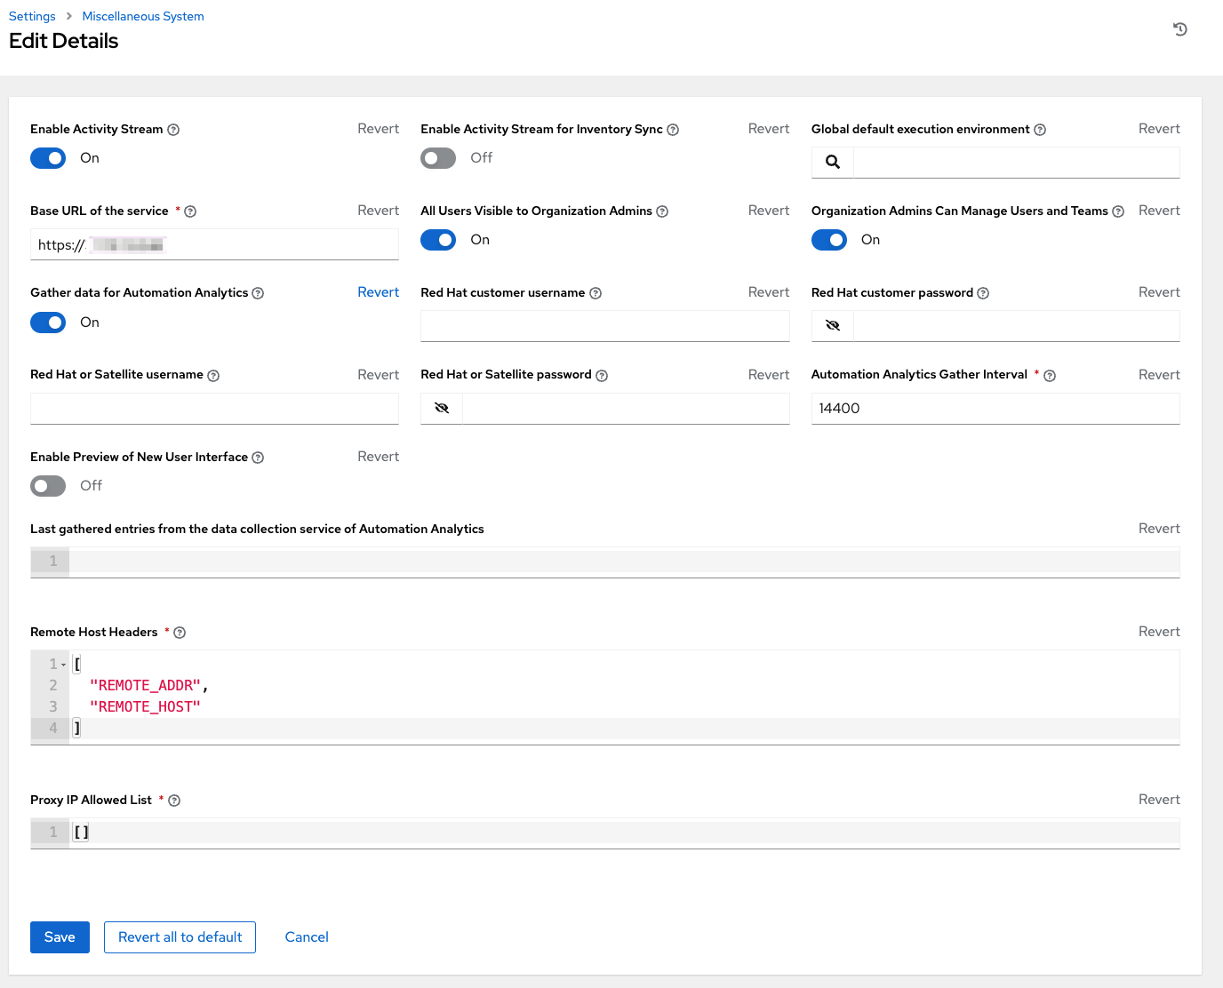The height and width of the screenshot is (988, 1223).
Task: Reveal the Red Hat or Satellite password
Action: click(441, 408)
